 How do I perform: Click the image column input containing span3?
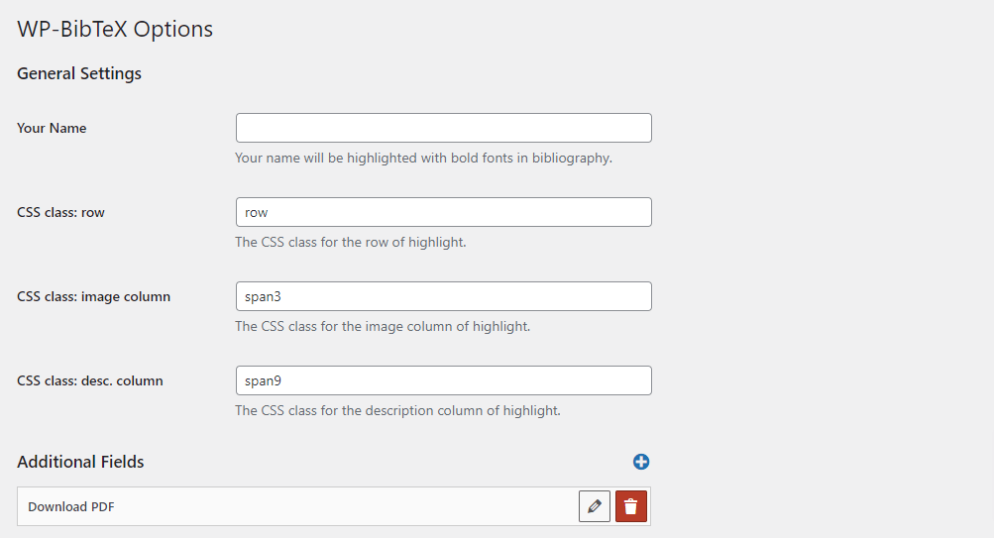click(x=443, y=296)
